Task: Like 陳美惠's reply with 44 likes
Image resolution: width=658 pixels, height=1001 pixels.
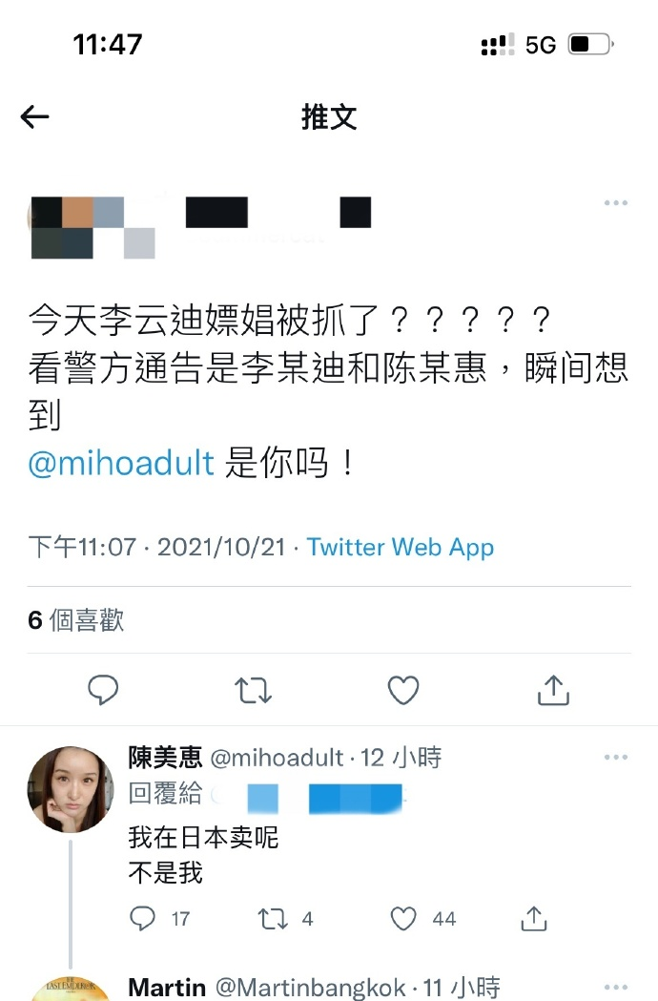Action: pyautogui.click(x=403, y=919)
